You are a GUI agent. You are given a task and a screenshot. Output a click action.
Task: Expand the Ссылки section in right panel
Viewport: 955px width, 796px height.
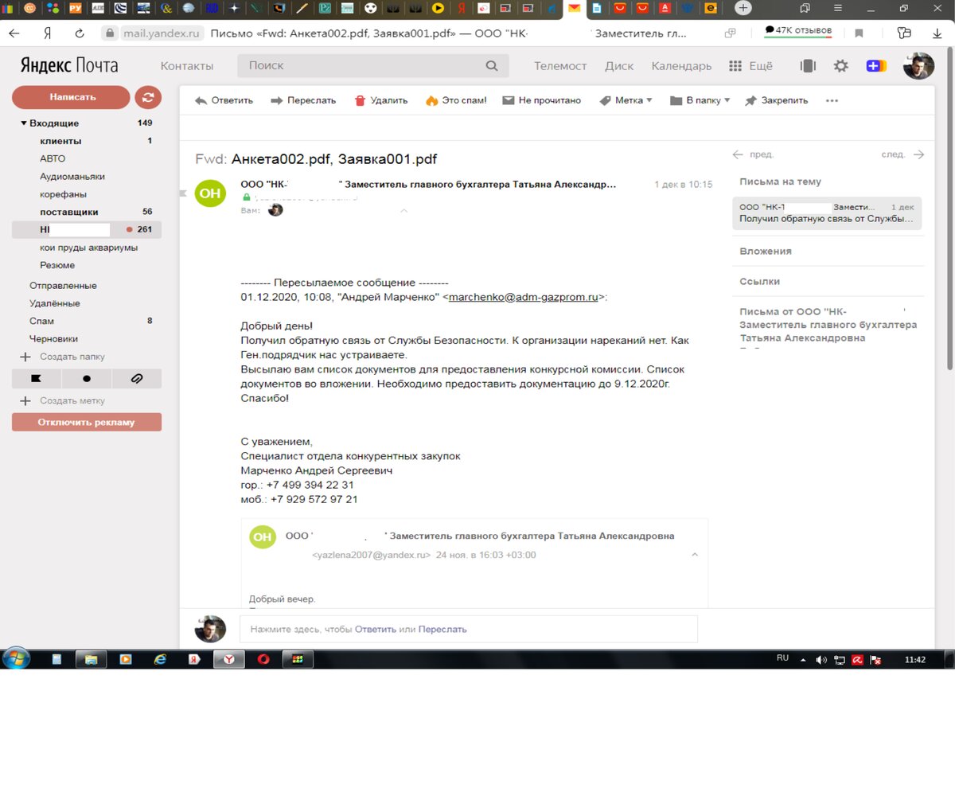click(760, 281)
